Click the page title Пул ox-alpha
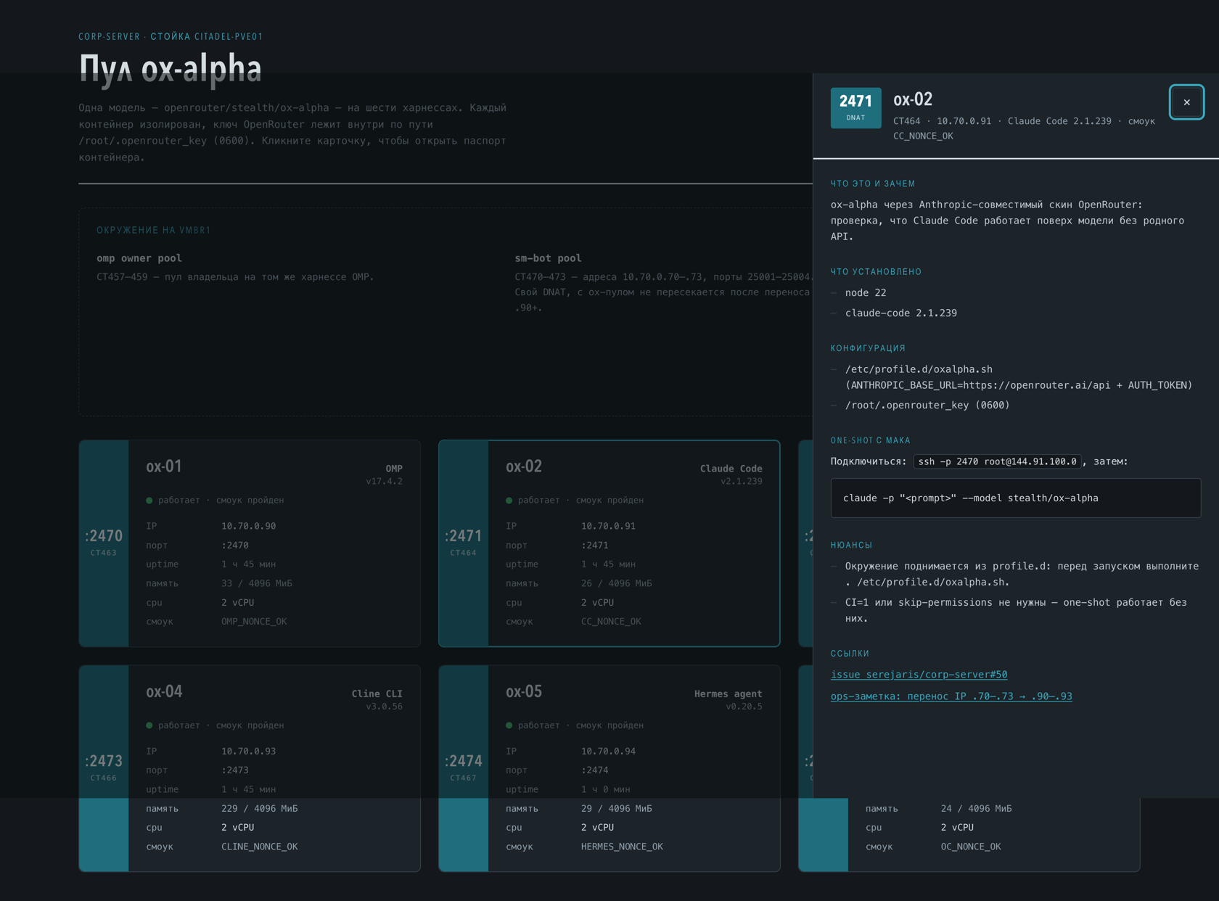 [171, 68]
